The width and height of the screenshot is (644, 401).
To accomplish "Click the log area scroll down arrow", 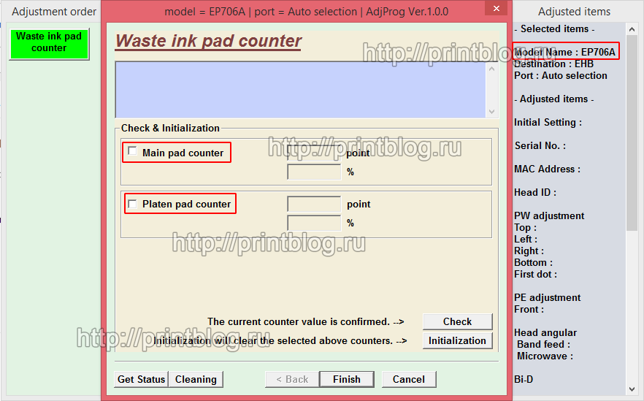I will click(x=491, y=111).
